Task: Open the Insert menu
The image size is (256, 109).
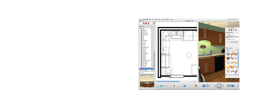Action: point(159,19)
